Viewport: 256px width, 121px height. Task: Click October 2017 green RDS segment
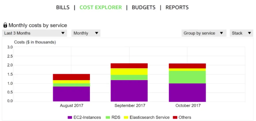coord(187,77)
